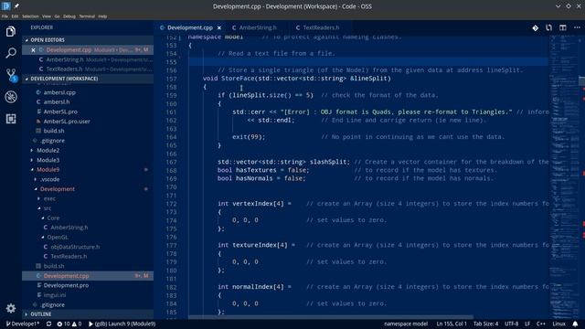Screen dimensions: 585x329
Task: Collapse the Module9 folder
Action: click(x=88, y=170)
